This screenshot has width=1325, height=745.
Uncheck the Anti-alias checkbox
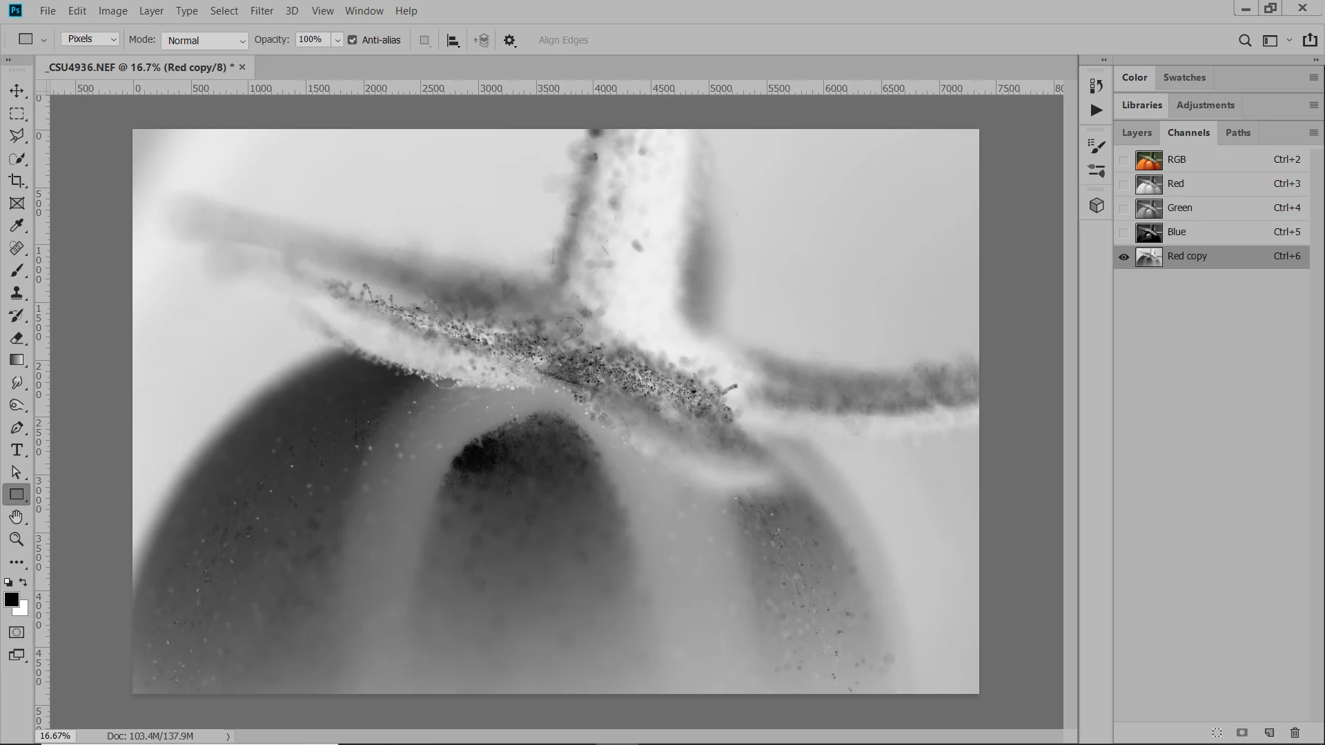tap(353, 40)
